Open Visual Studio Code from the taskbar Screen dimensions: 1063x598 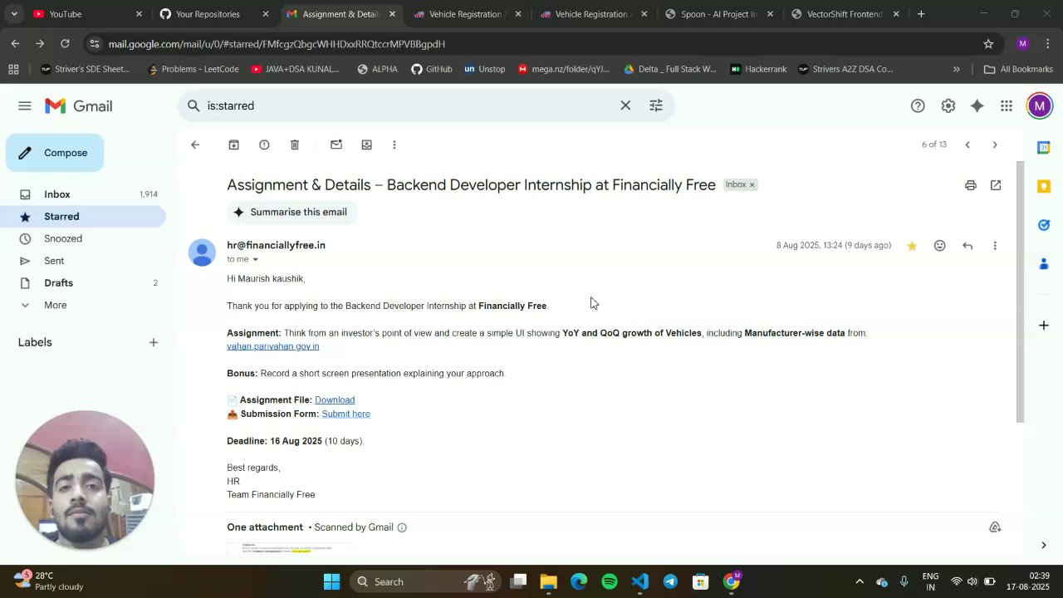pyautogui.click(x=640, y=581)
